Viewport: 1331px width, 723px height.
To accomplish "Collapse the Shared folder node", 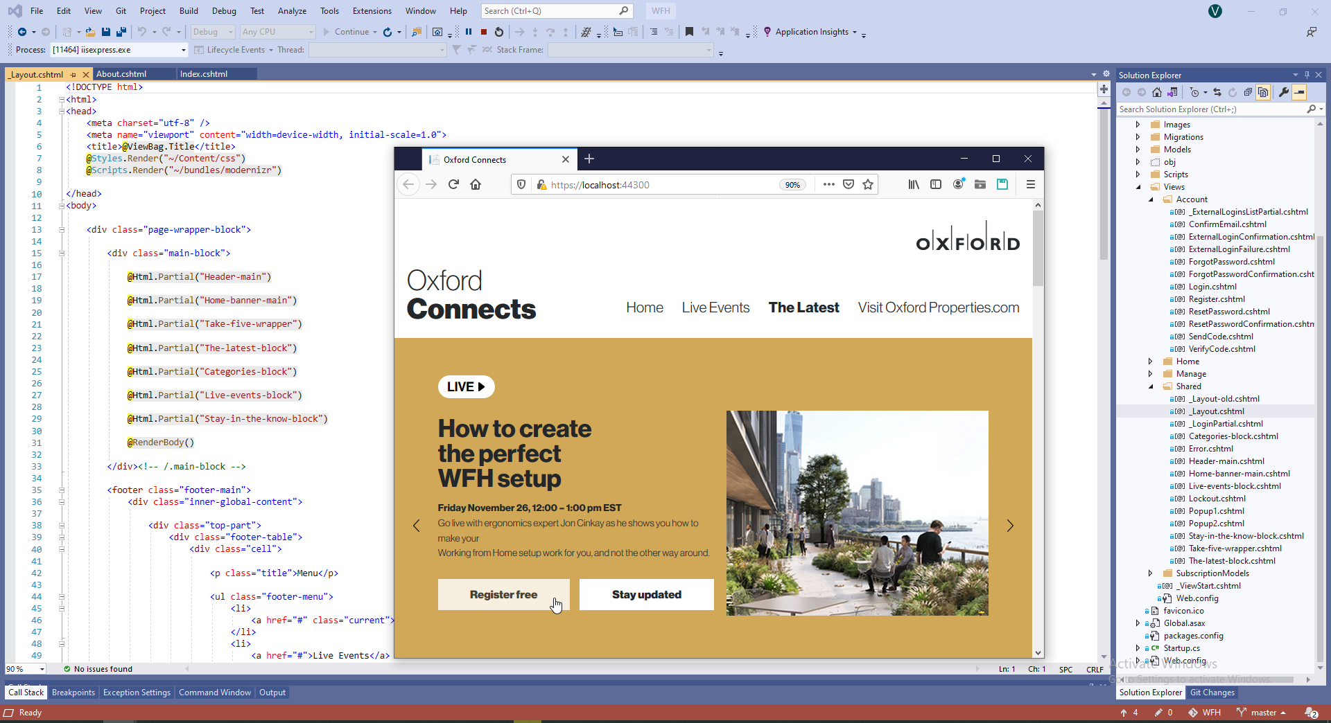I will coord(1151,386).
